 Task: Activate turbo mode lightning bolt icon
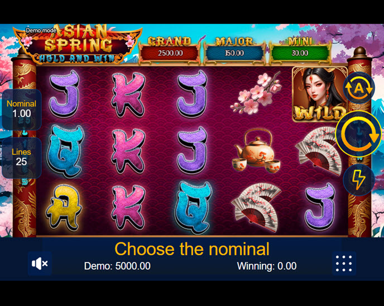pyautogui.click(x=359, y=180)
